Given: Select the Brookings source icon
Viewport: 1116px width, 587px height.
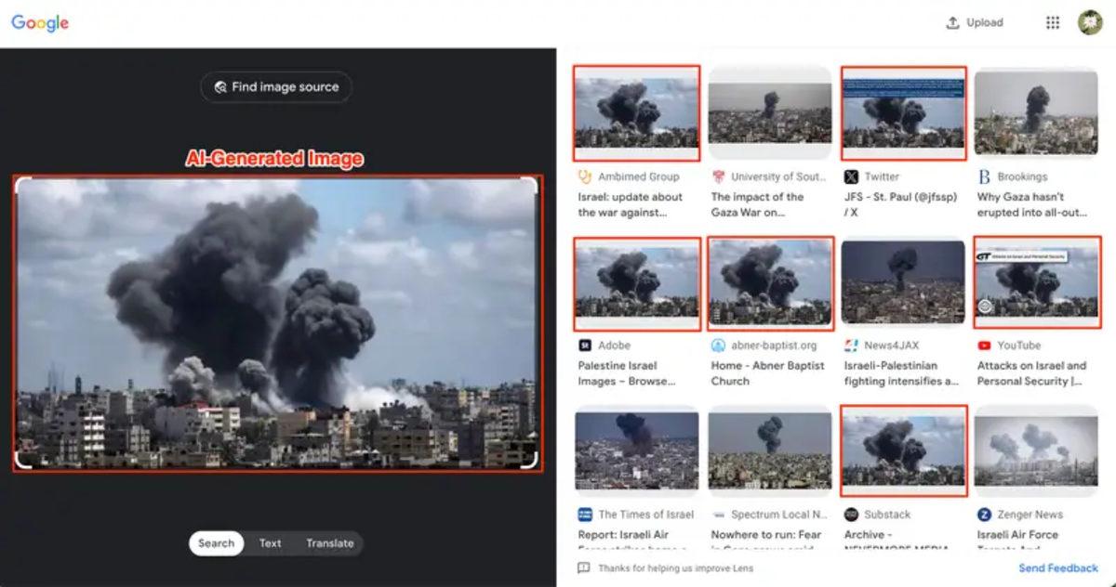Looking at the screenshot, I should [x=983, y=176].
